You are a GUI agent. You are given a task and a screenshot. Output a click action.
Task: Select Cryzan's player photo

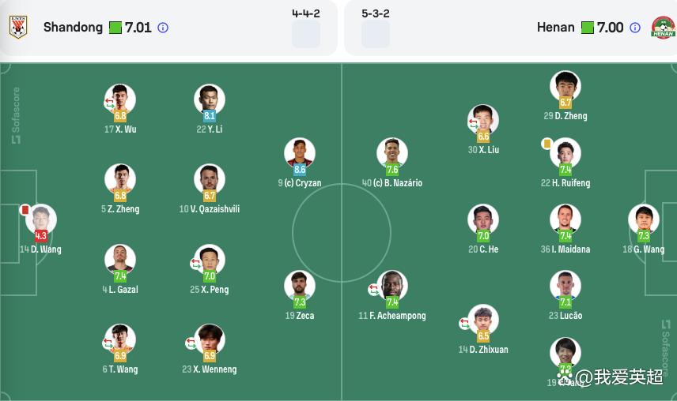[300, 152]
